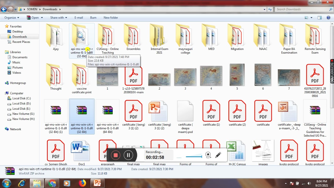
Task: Select the api-ms-win-crt-runtime (32-Bit) (1) archive
Action: 56,116
